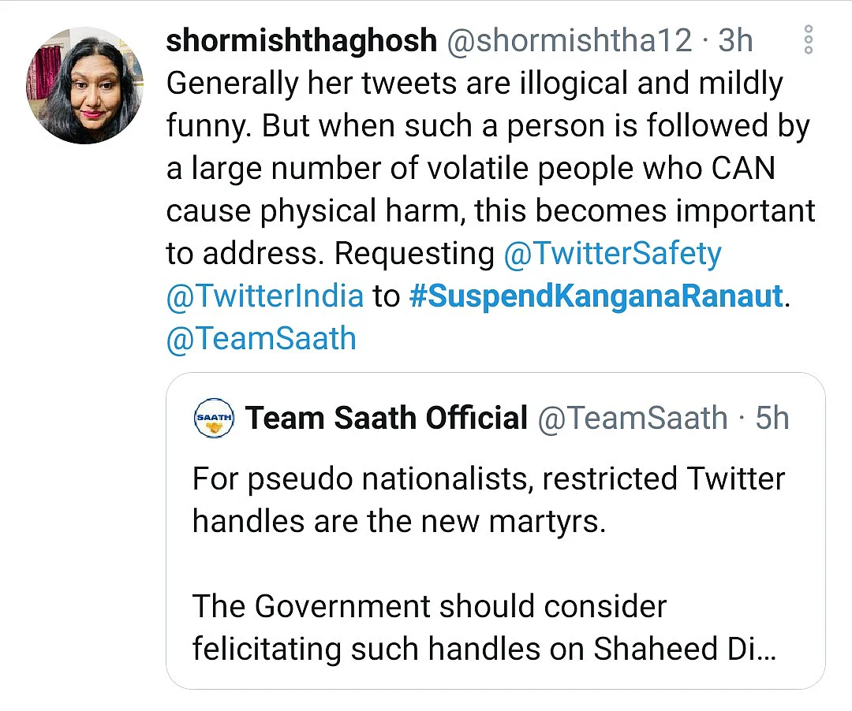
Task: Click the 'handles are the new martyrs' line
Action: 399,522
